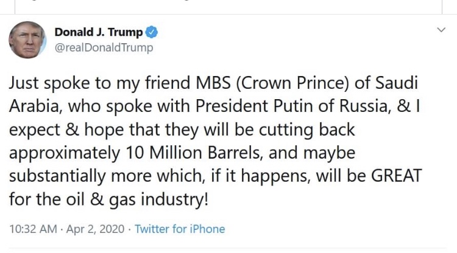This screenshot has height=253, width=457.
Task: Click the blue verified badge icon
Action: 154,32
